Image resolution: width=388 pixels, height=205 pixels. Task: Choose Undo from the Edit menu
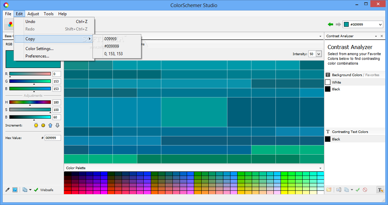click(55, 22)
